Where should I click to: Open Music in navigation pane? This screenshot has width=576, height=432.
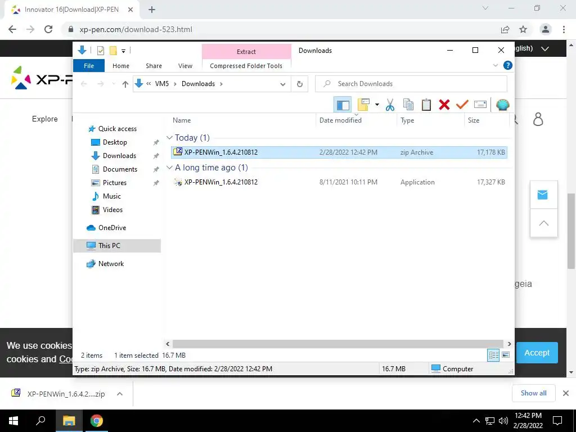point(111,196)
